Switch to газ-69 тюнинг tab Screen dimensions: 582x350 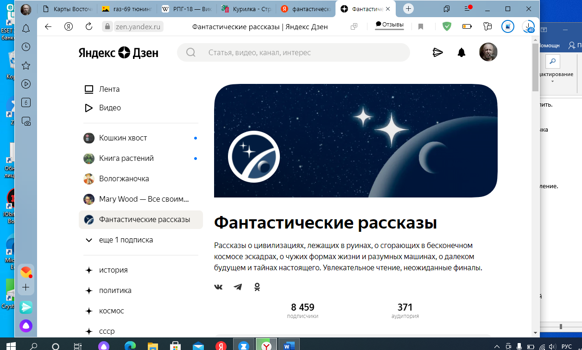coord(127,8)
